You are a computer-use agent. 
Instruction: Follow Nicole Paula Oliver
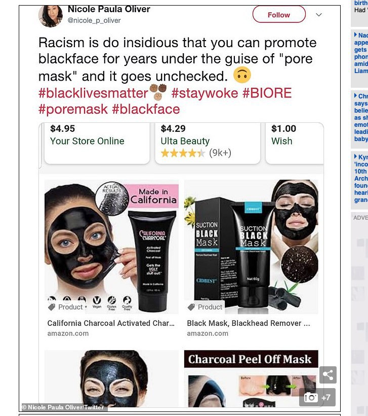pos(279,15)
